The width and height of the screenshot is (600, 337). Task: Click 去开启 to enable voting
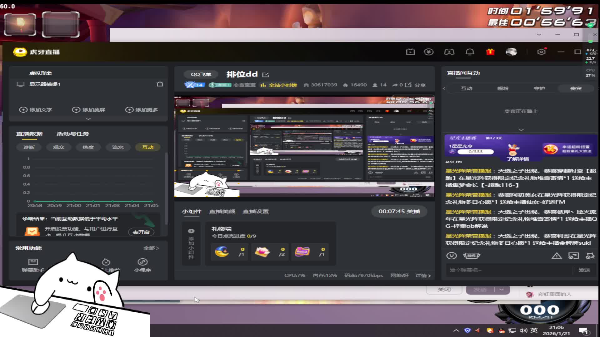pos(141,232)
